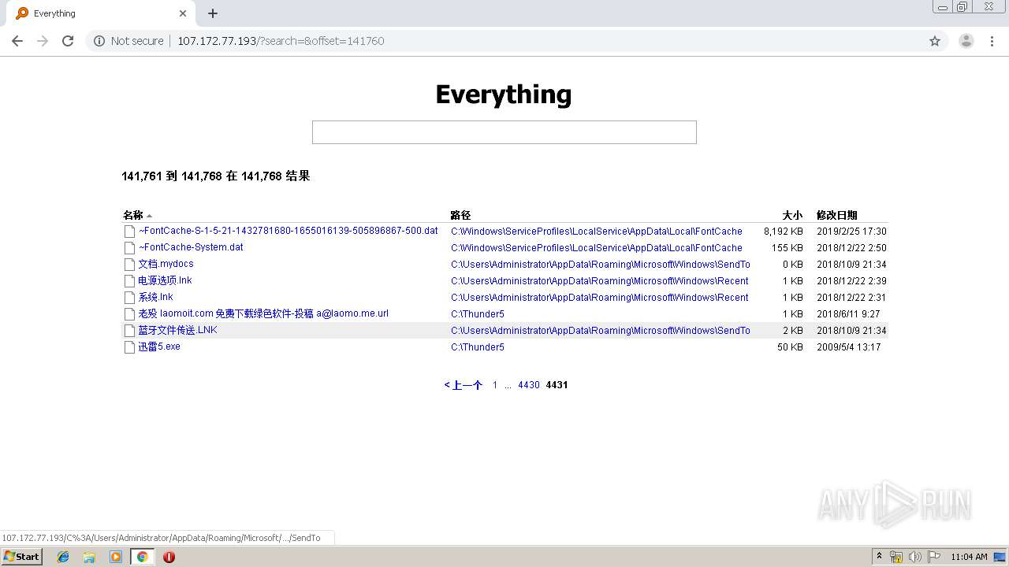
Task: Click file icon beside 蓝牙文件传送.LNK
Action: click(x=129, y=331)
